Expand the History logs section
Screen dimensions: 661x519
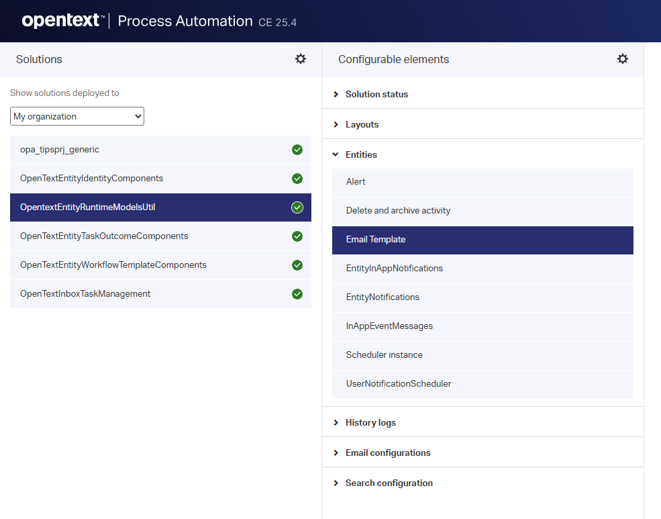coord(370,422)
